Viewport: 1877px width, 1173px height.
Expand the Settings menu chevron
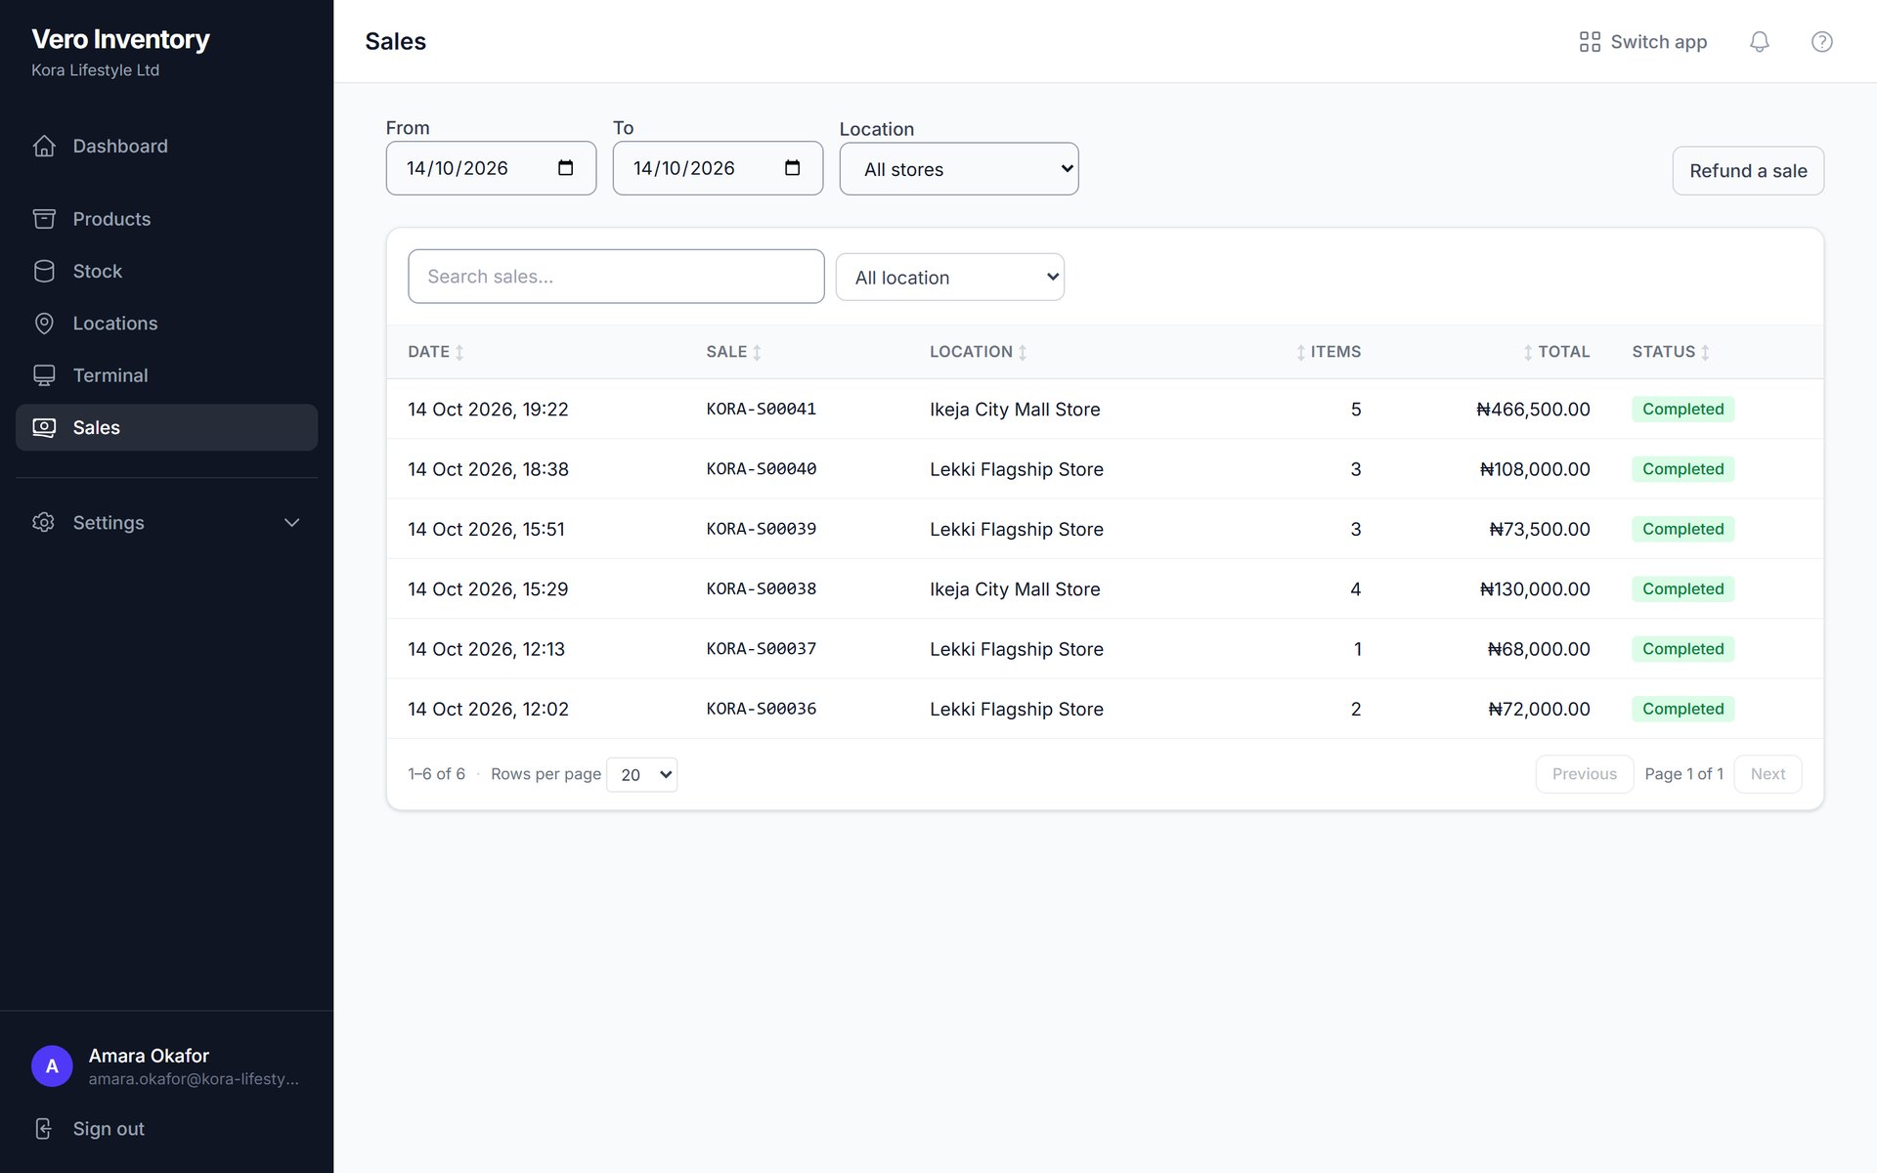291,523
